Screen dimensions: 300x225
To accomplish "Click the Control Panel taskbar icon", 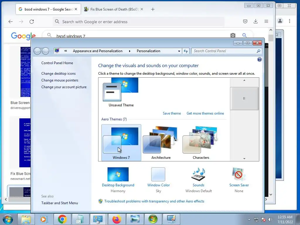I will click(x=98, y=219).
